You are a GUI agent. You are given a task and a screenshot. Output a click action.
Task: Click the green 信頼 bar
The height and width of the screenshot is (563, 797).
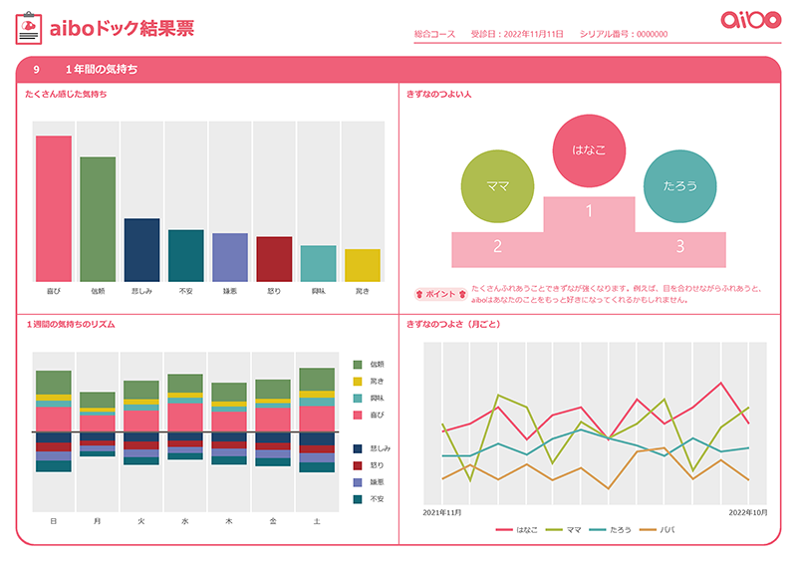point(98,219)
